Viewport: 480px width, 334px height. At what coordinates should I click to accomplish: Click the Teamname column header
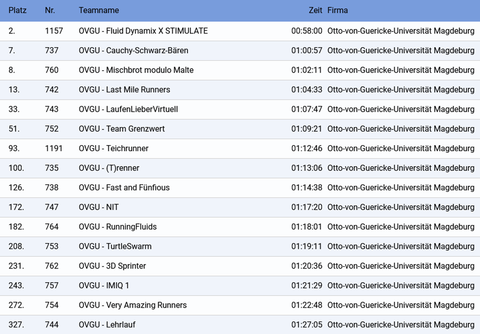pyautogui.click(x=99, y=10)
